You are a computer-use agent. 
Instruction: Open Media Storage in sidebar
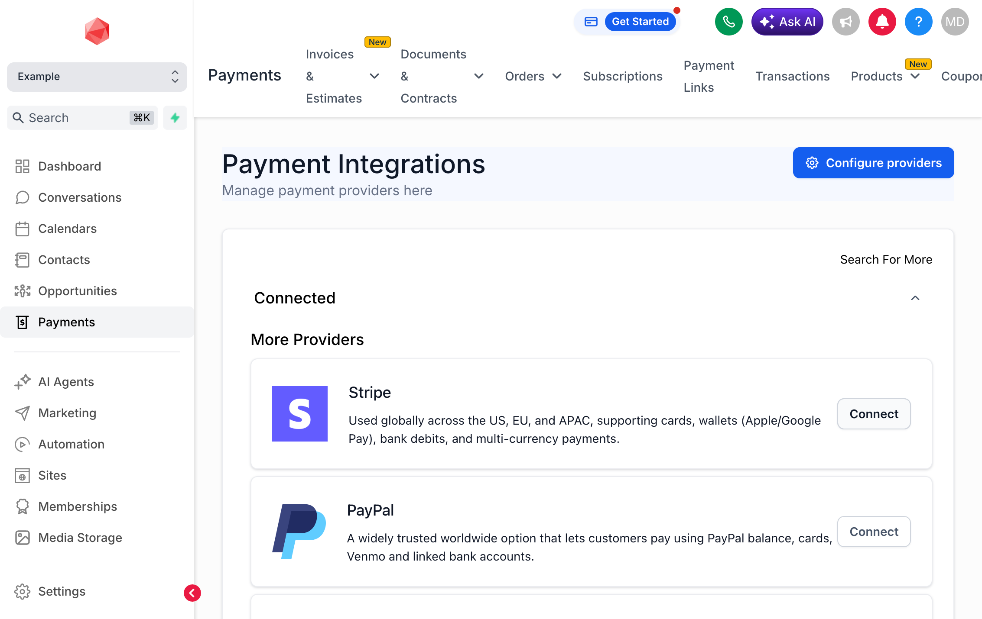pos(97,538)
